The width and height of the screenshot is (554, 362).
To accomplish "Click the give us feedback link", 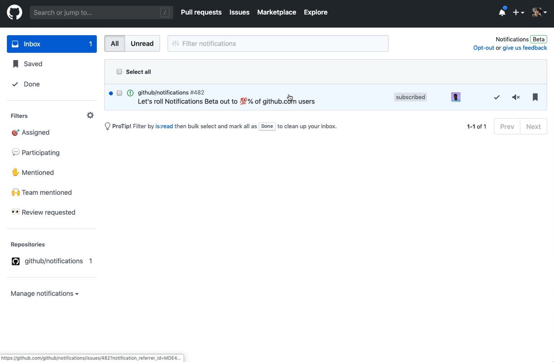I will click(x=525, y=48).
